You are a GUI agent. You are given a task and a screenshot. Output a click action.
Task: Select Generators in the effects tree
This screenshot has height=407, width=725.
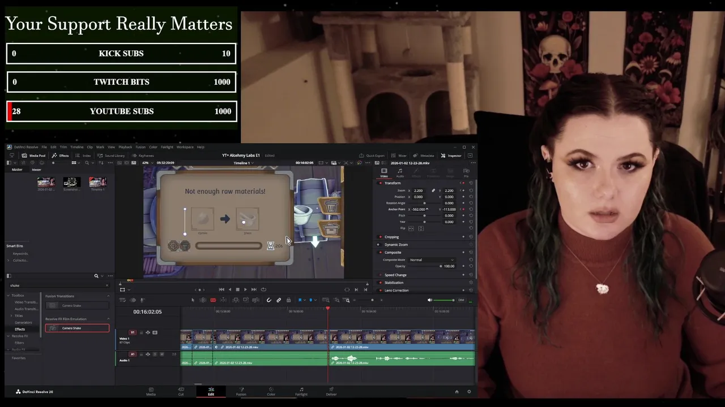point(23,322)
